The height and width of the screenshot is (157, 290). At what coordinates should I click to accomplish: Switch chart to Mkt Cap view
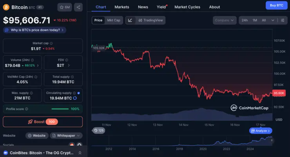pos(114,20)
